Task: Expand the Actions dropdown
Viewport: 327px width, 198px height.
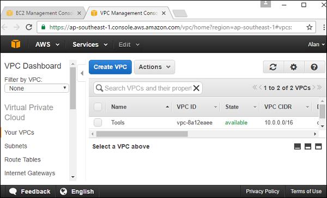Action: pyautogui.click(x=154, y=67)
